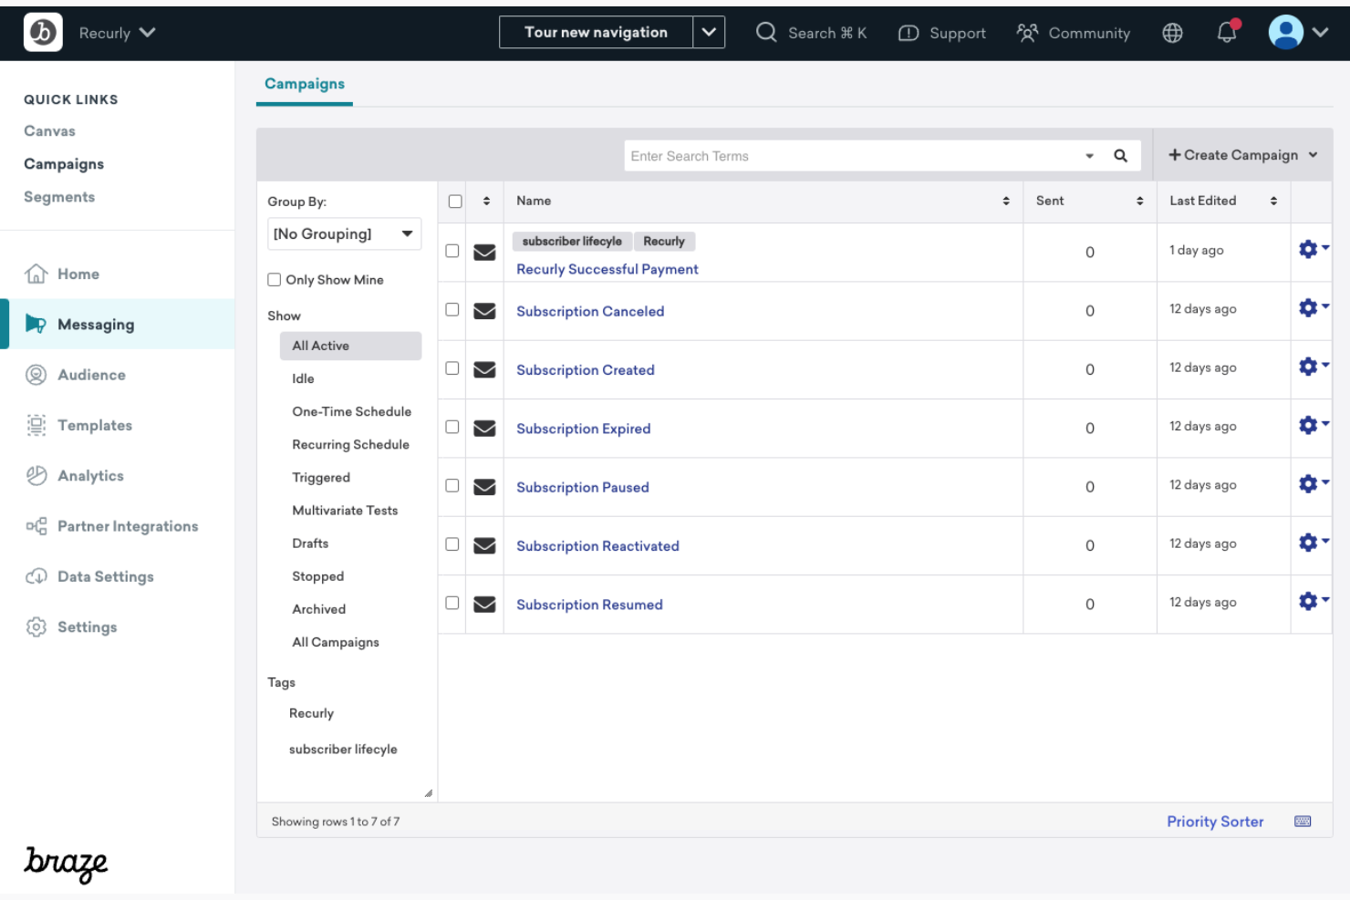This screenshot has width=1350, height=900.
Task: Open gear menu for Subscription Canceled
Action: point(1314,308)
